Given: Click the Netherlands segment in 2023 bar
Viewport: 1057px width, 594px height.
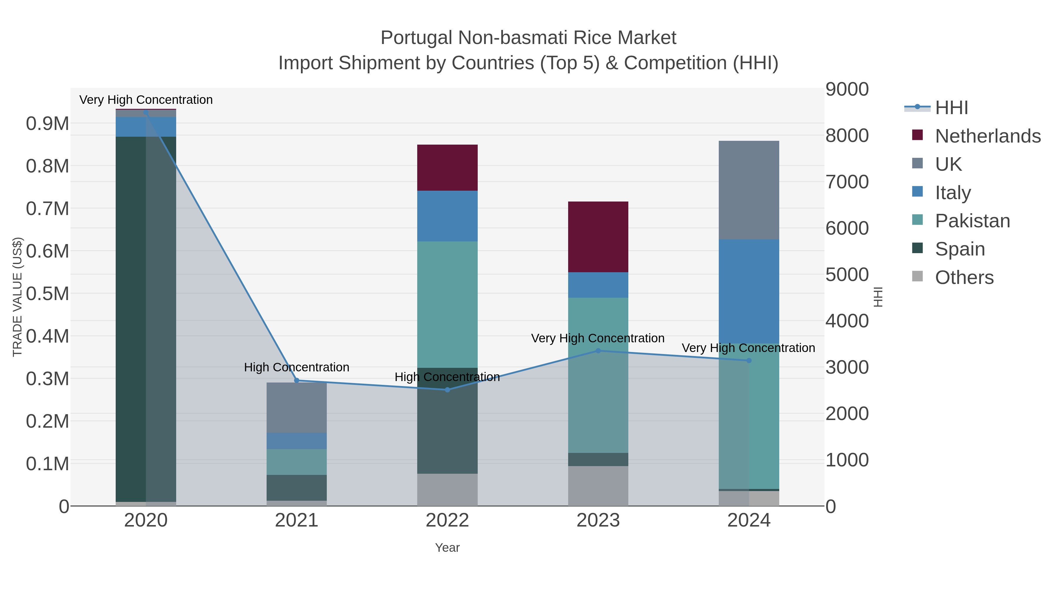Looking at the screenshot, I should tap(598, 237).
